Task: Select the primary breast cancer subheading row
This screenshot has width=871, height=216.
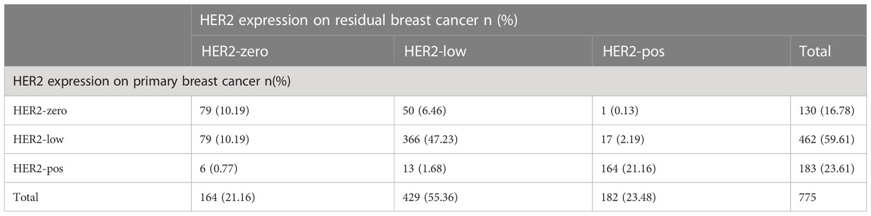Action: coord(435,81)
